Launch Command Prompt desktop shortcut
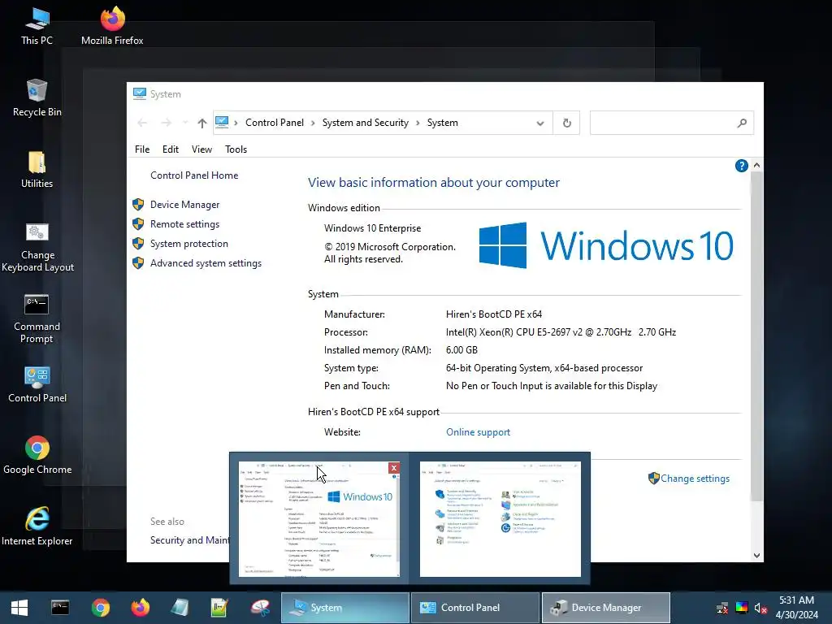Image resolution: width=832 pixels, height=624 pixels. [x=37, y=318]
